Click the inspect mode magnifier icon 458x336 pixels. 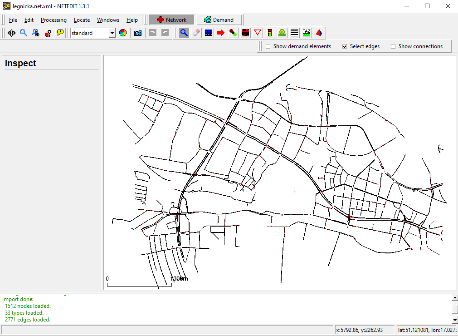184,33
